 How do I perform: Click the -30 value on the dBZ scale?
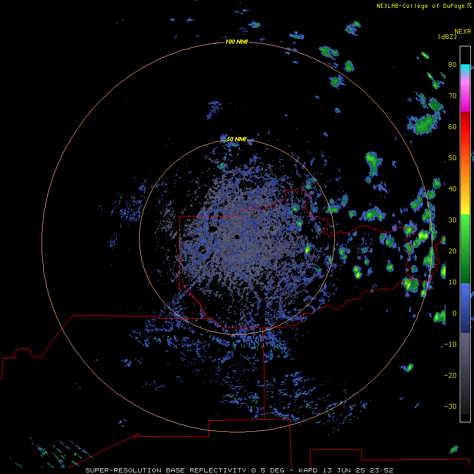click(450, 406)
